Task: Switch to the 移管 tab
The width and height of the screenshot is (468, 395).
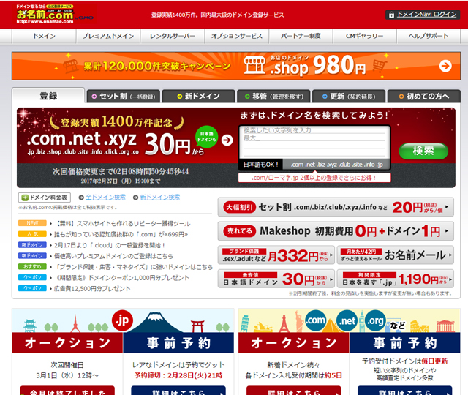Action: coord(273,97)
